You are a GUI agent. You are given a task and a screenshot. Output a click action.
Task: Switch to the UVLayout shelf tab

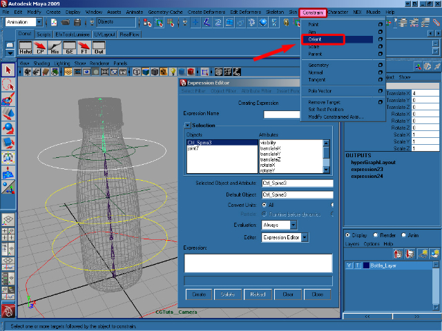click(x=105, y=33)
